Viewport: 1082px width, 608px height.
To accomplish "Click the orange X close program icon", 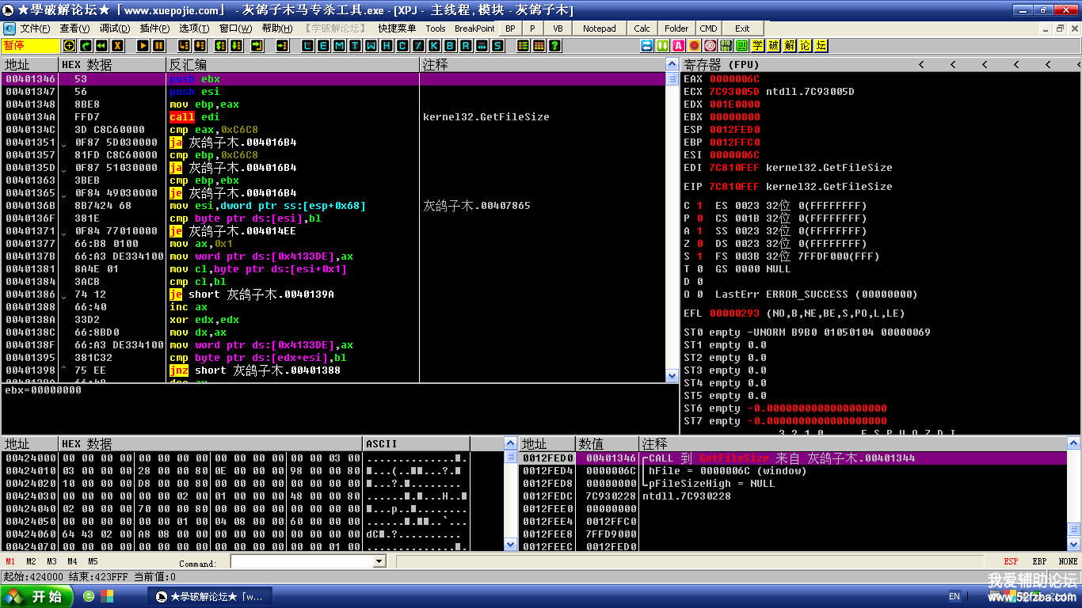I will [x=117, y=46].
